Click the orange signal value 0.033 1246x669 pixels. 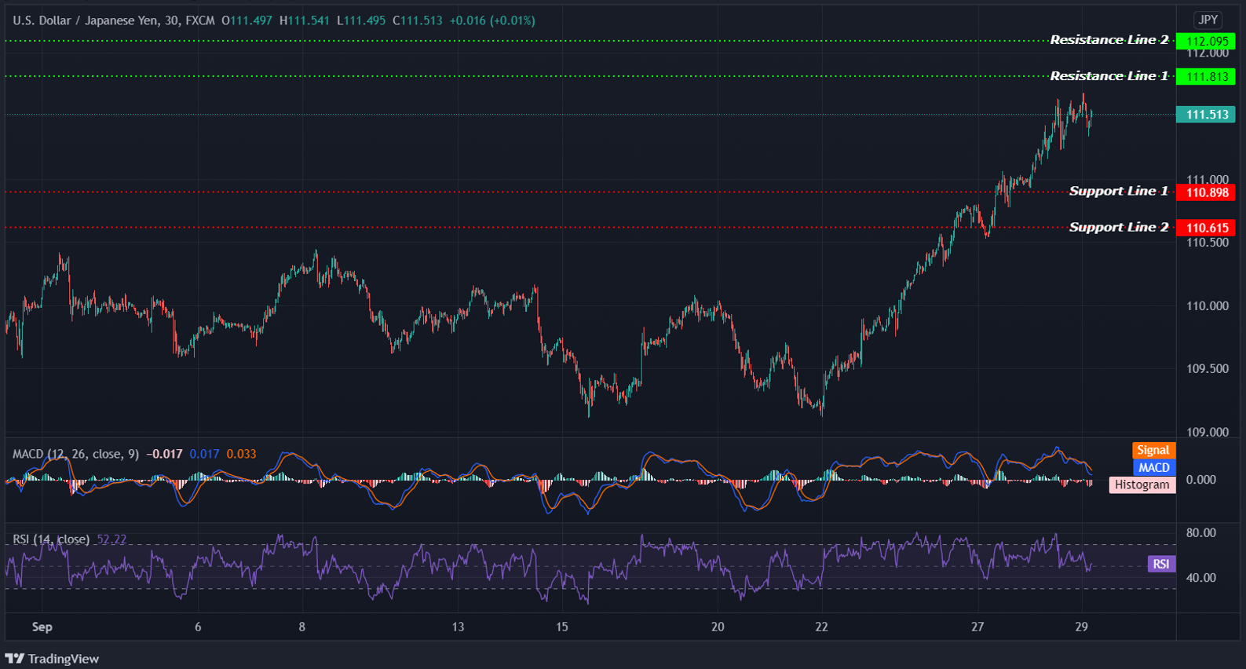click(x=241, y=454)
